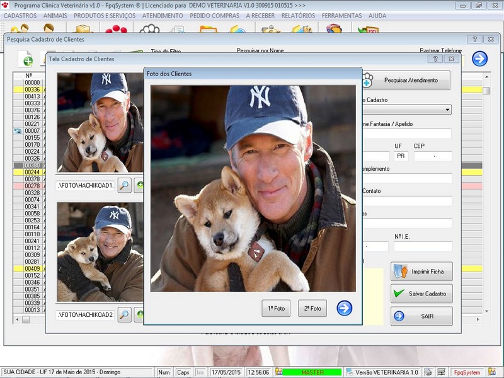Open the RELATÓRIOS menu

(298, 16)
